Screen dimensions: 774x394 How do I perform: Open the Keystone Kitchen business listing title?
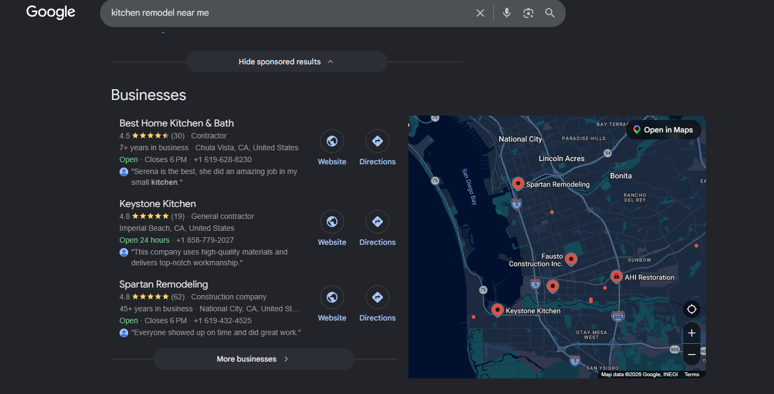point(157,204)
